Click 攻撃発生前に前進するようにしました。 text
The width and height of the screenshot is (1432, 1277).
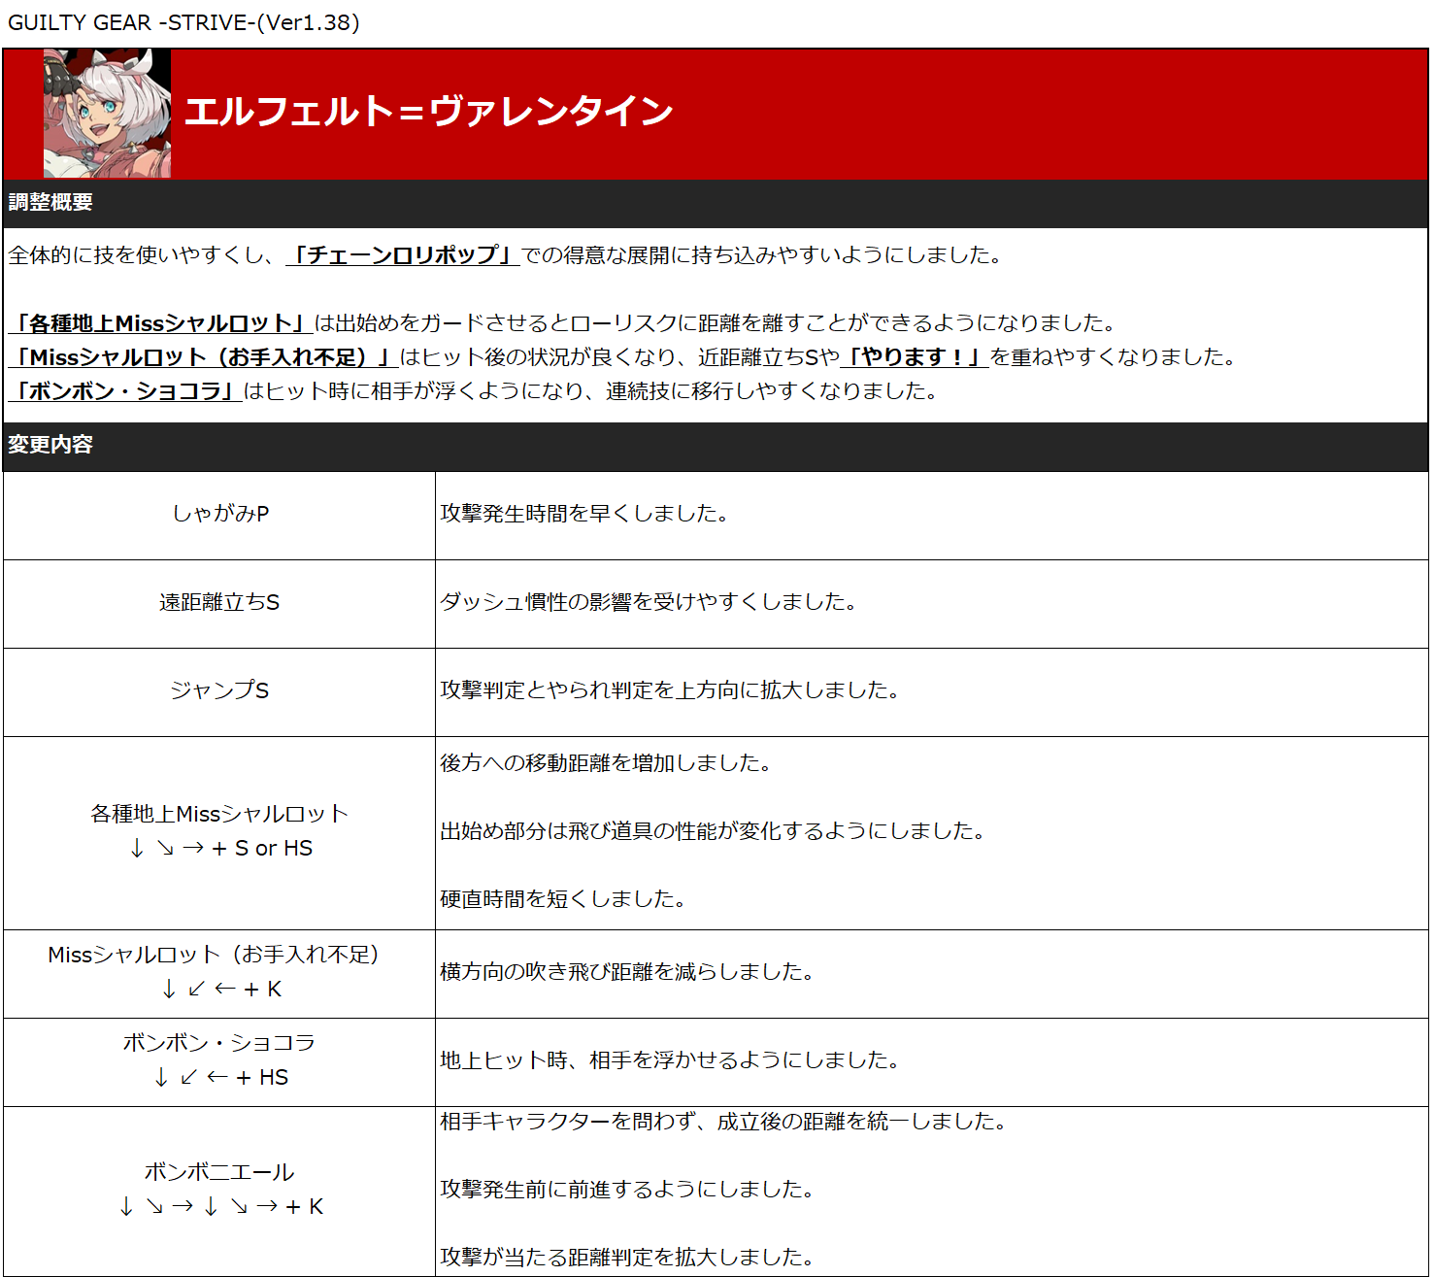[627, 1190]
